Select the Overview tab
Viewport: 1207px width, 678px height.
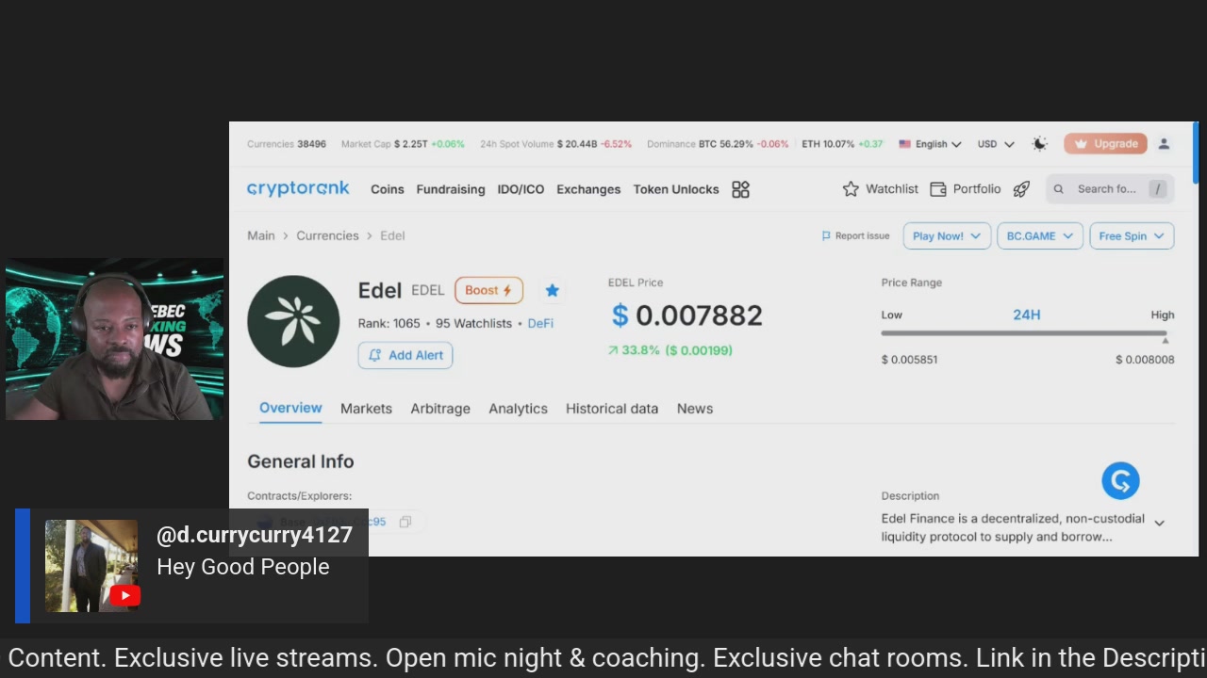coord(290,409)
